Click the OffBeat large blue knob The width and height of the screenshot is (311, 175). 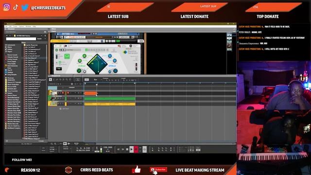[115, 70]
